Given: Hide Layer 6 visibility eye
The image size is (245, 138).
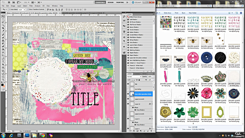Looking at the screenshot, I should tap(128, 119).
